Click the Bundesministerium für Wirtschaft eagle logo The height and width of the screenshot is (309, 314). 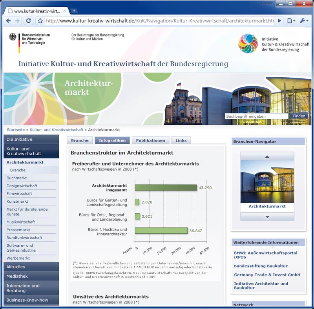13,37
